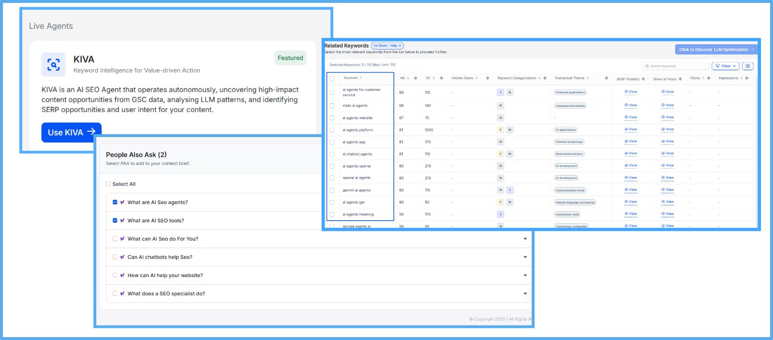Click 'ai agents openai' keyword text

click(x=357, y=166)
